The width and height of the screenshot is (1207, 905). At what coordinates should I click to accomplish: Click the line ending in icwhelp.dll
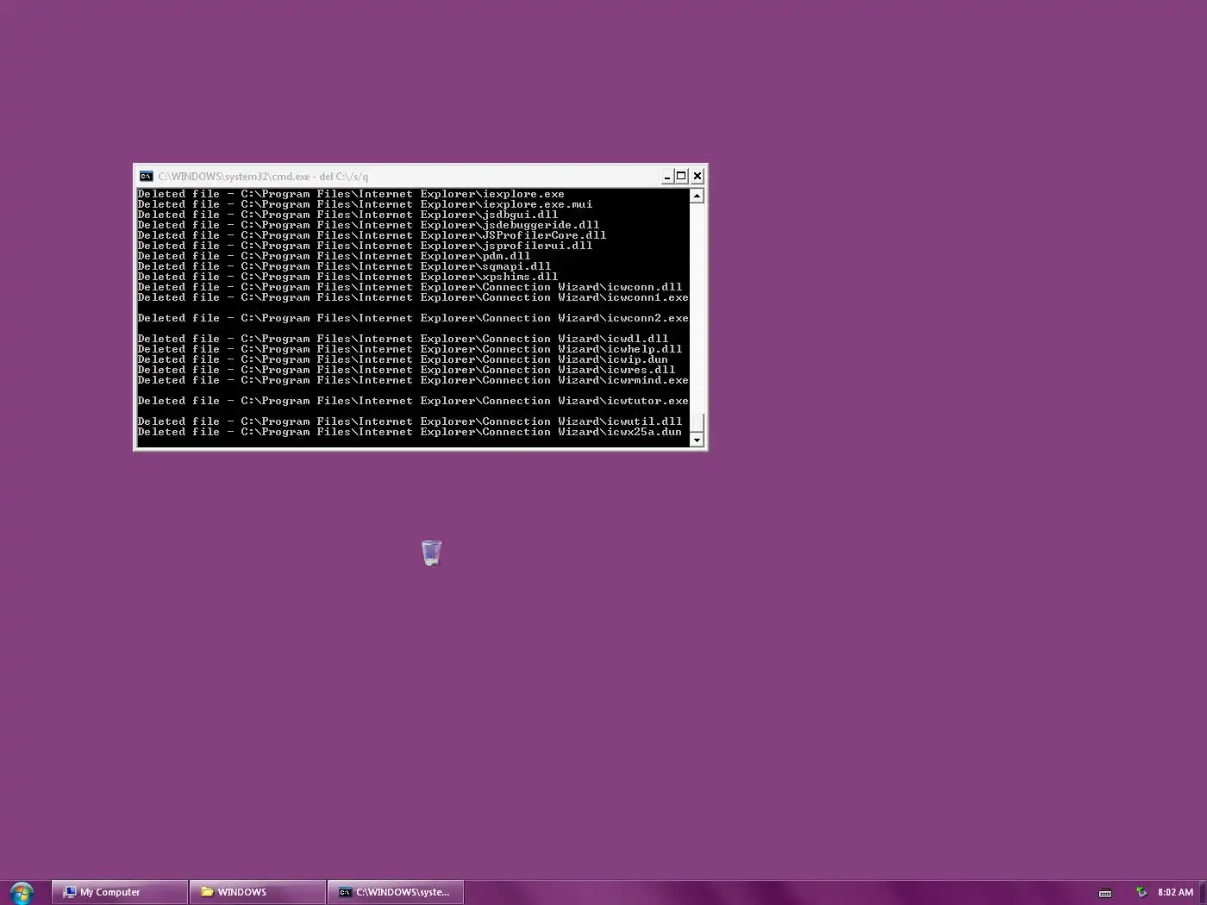pos(410,349)
